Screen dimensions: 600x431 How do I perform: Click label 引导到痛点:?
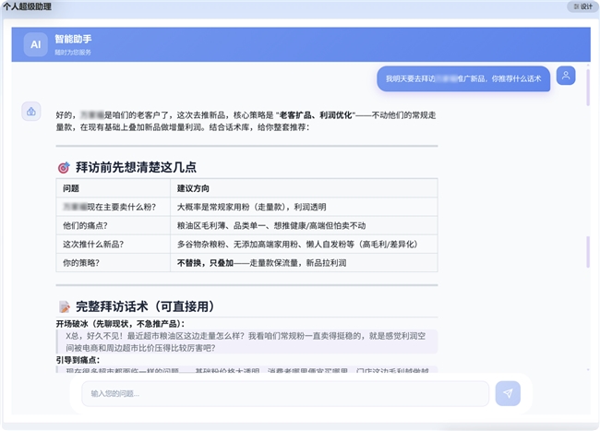tap(78, 360)
